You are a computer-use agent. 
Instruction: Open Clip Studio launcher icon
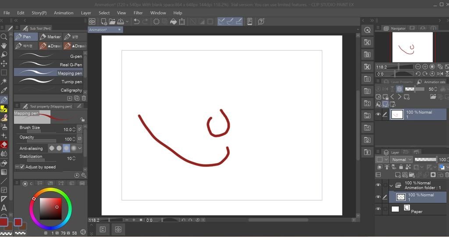[x=92, y=21]
